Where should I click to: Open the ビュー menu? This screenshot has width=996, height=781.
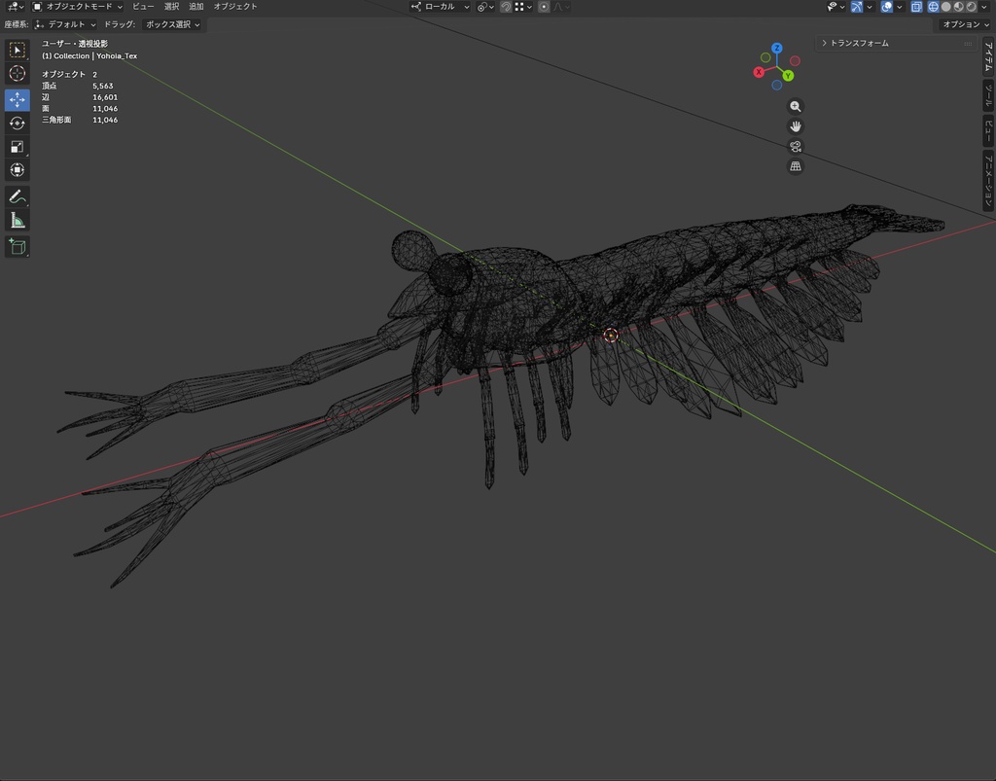(x=143, y=7)
